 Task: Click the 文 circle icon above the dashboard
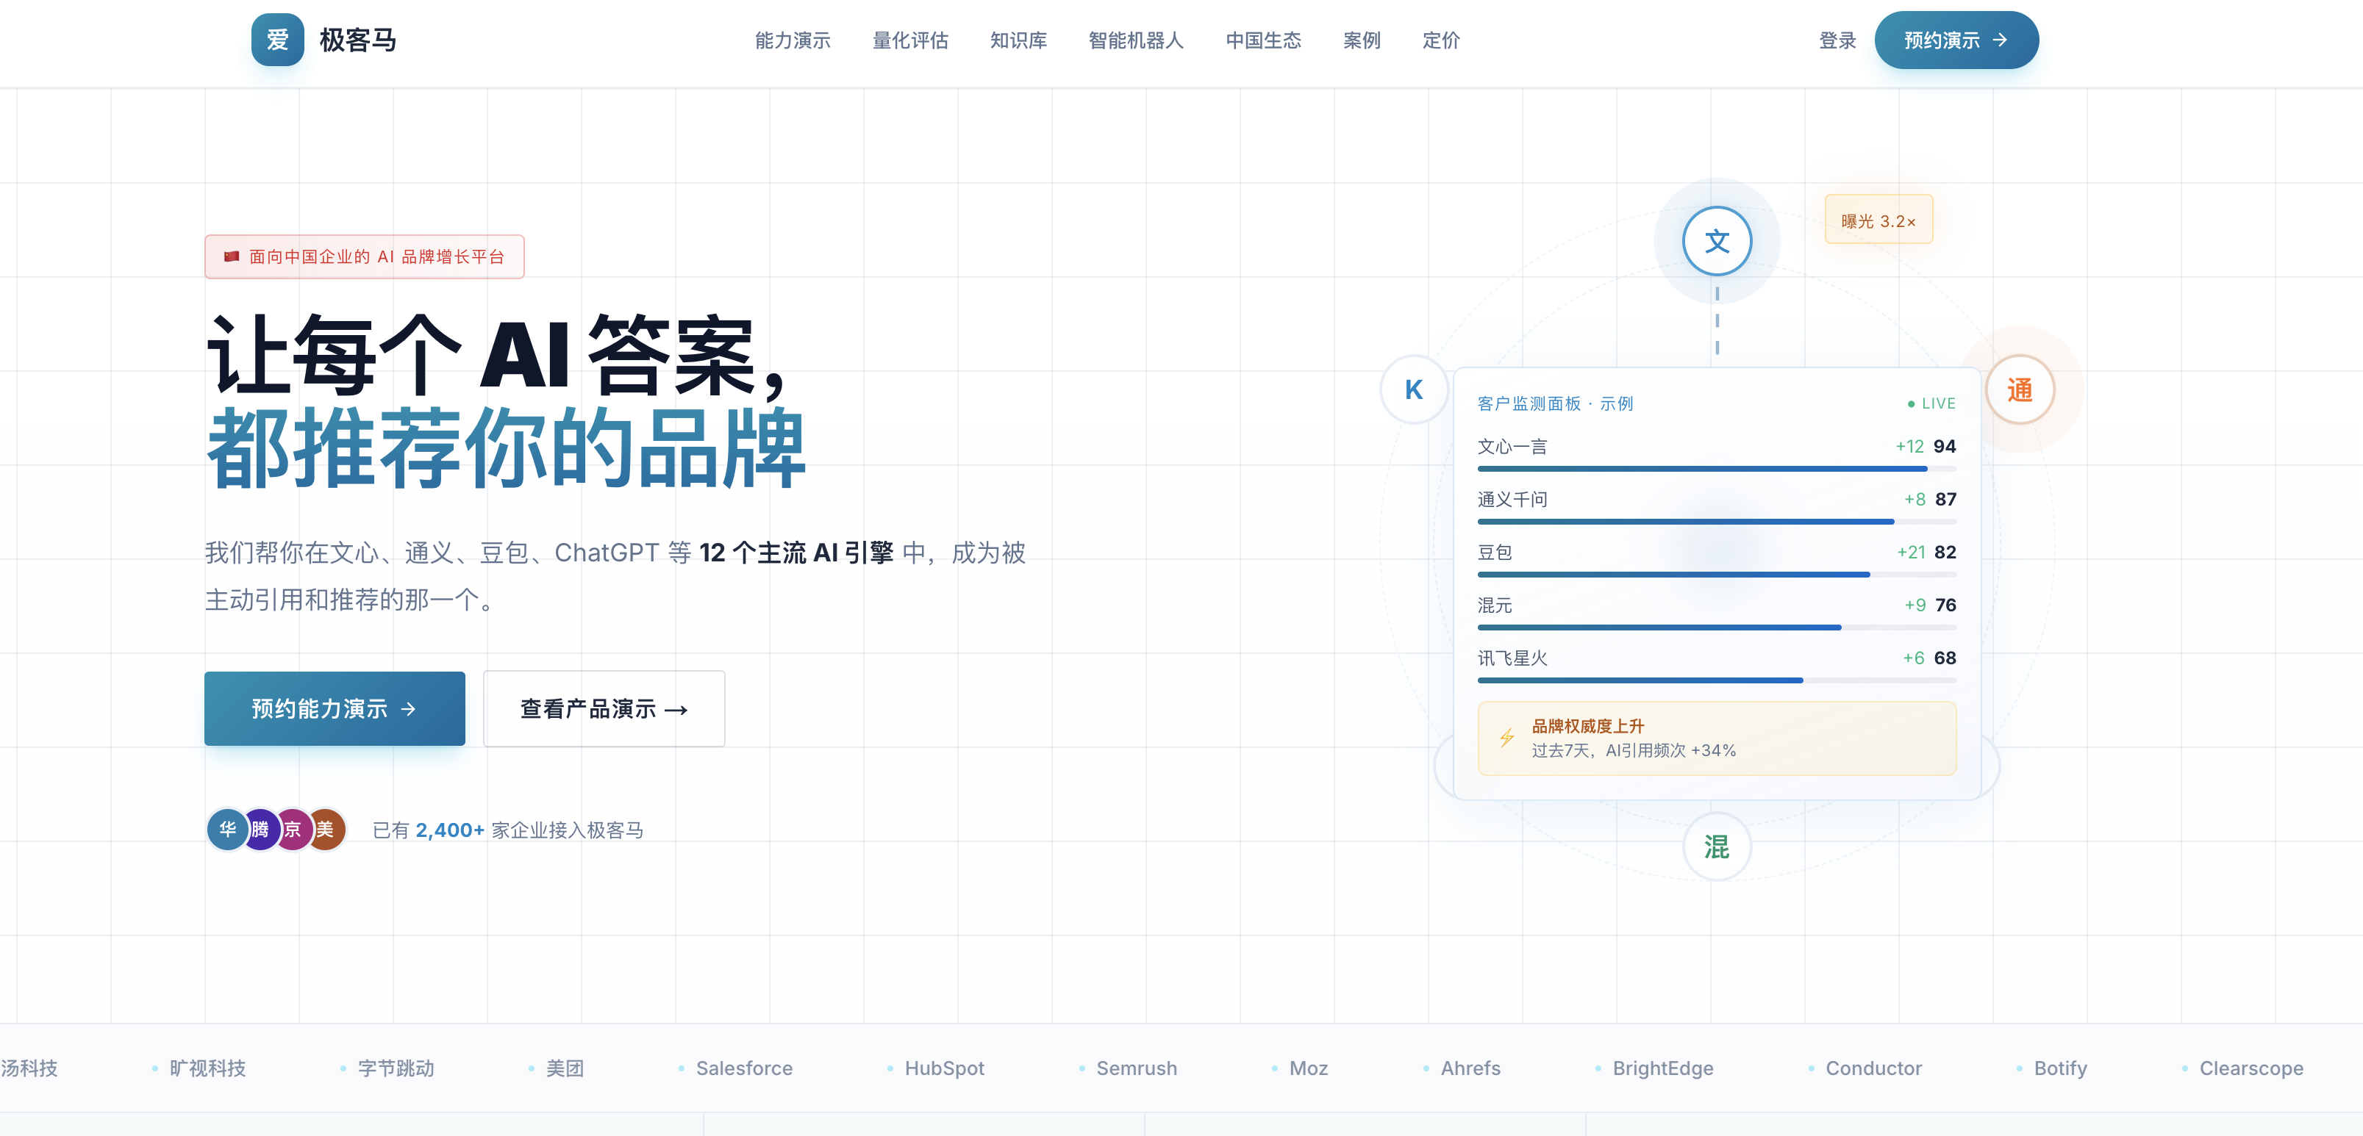(x=1716, y=241)
